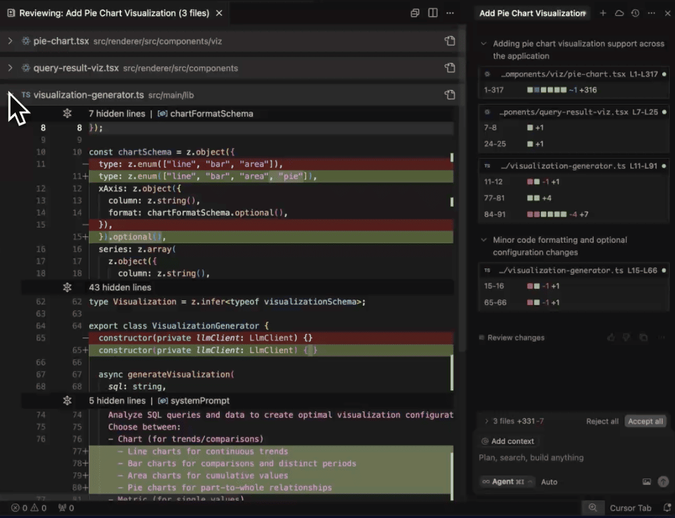Open Cursor Tab settings in status bar
This screenshot has height=518, width=675.
pos(631,508)
